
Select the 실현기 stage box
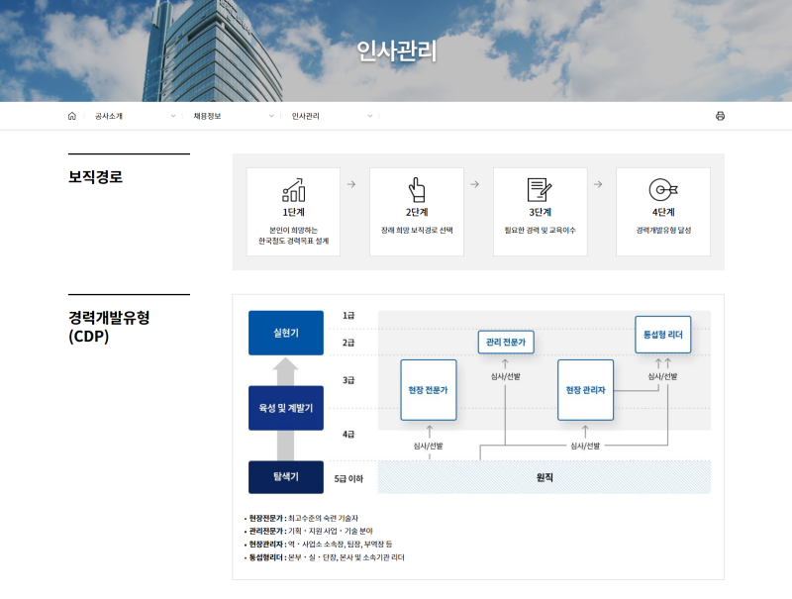pyautogui.click(x=285, y=333)
